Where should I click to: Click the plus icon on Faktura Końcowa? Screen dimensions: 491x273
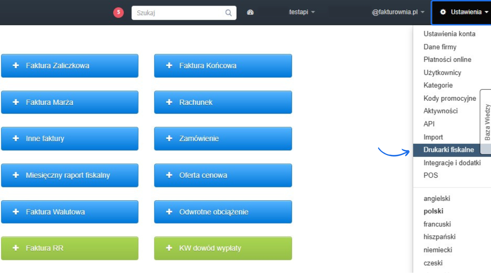pos(169,66)
